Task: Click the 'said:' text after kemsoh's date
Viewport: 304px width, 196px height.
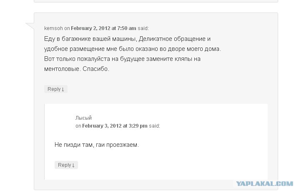Action: pos(143,28)
